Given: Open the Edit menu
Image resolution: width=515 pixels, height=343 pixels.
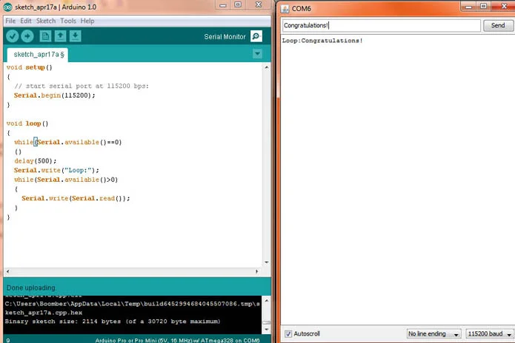Looking at the screenshot, I should pos(26,21).
